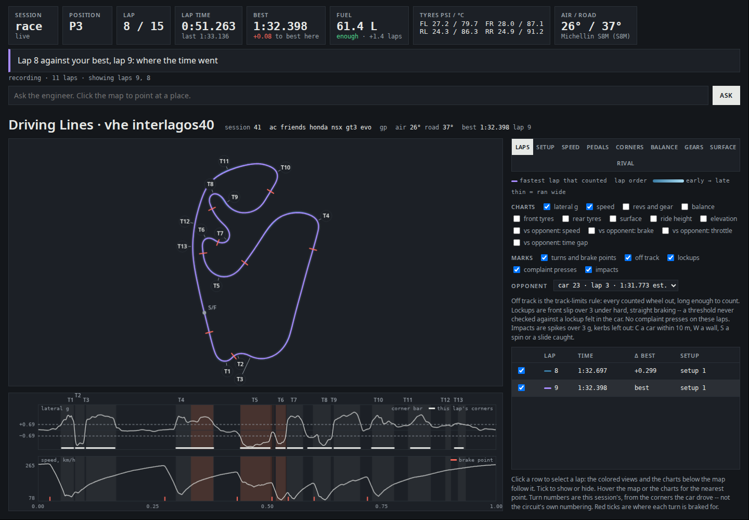Switch to the LAPS tab
749x520 pixels.
[x=522, y=147]
